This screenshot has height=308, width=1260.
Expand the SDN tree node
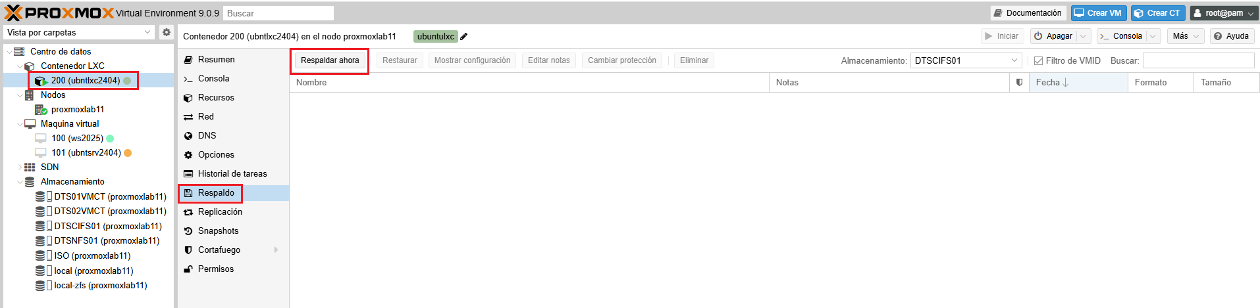(20, 167)
